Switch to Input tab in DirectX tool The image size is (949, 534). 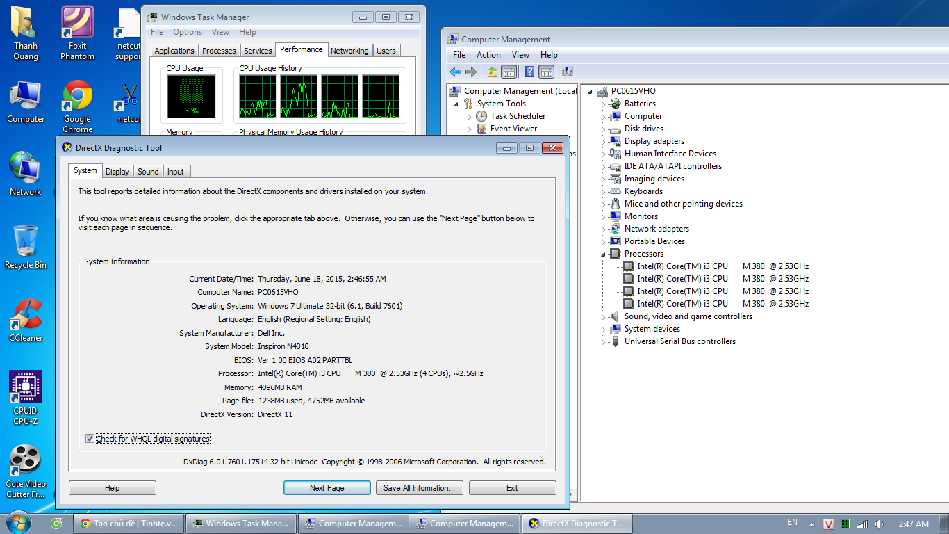[x=176, y=172]
